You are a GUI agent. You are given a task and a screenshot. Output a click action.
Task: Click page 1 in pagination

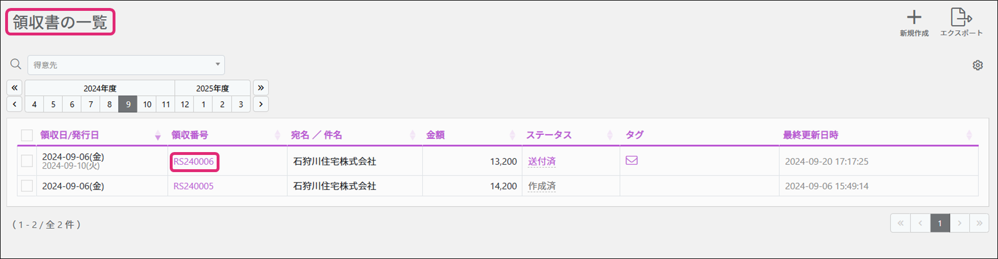[940, 223]
